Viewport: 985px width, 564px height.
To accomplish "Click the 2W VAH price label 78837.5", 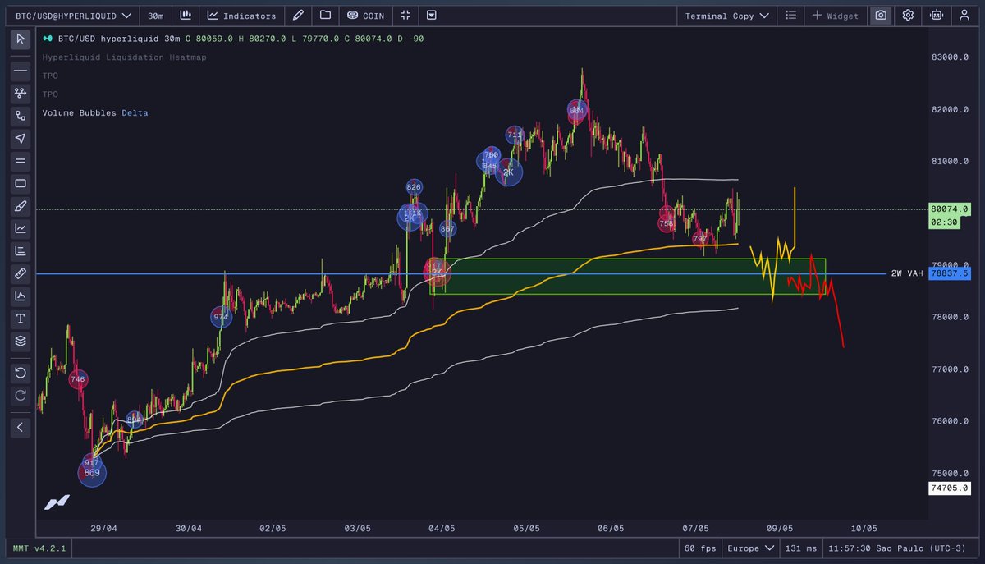I will click(x=951, y=273).
